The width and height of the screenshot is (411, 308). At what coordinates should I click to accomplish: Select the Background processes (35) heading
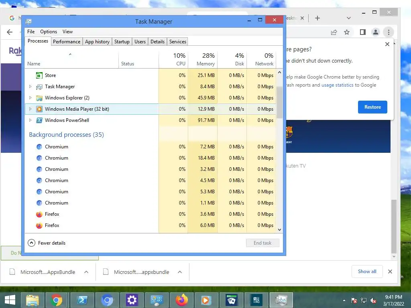[x=66, y=135]
